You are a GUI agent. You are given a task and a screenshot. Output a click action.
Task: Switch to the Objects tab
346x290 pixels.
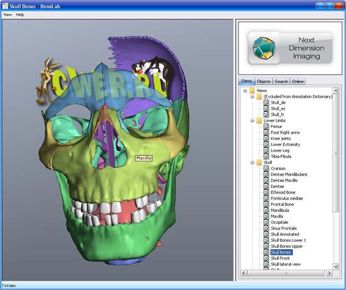coord(264,82)
